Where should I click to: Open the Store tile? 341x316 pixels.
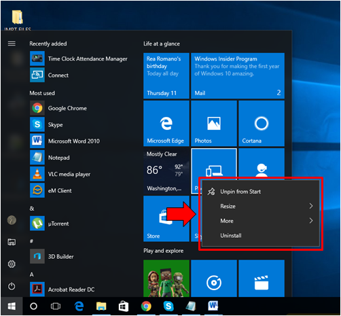[166, 219]
